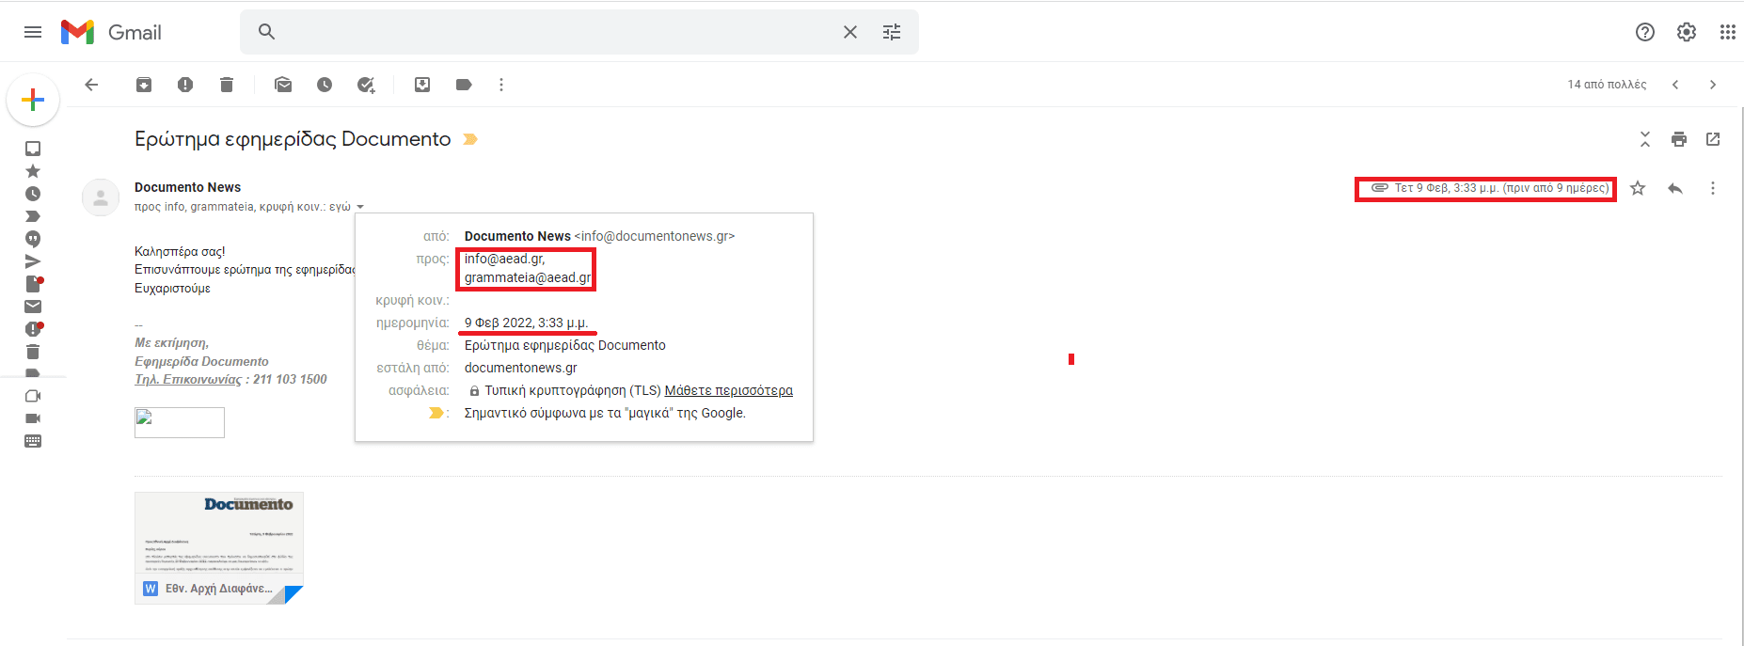
Task: Collapse the recipient details arrow
Action: click(x=360, y=207)
